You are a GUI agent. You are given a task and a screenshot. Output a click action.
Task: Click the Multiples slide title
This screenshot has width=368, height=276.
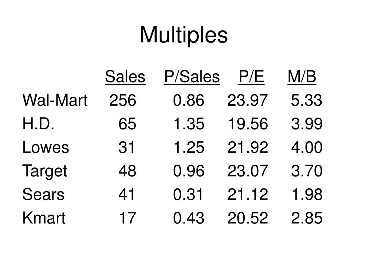pos(184,35)
